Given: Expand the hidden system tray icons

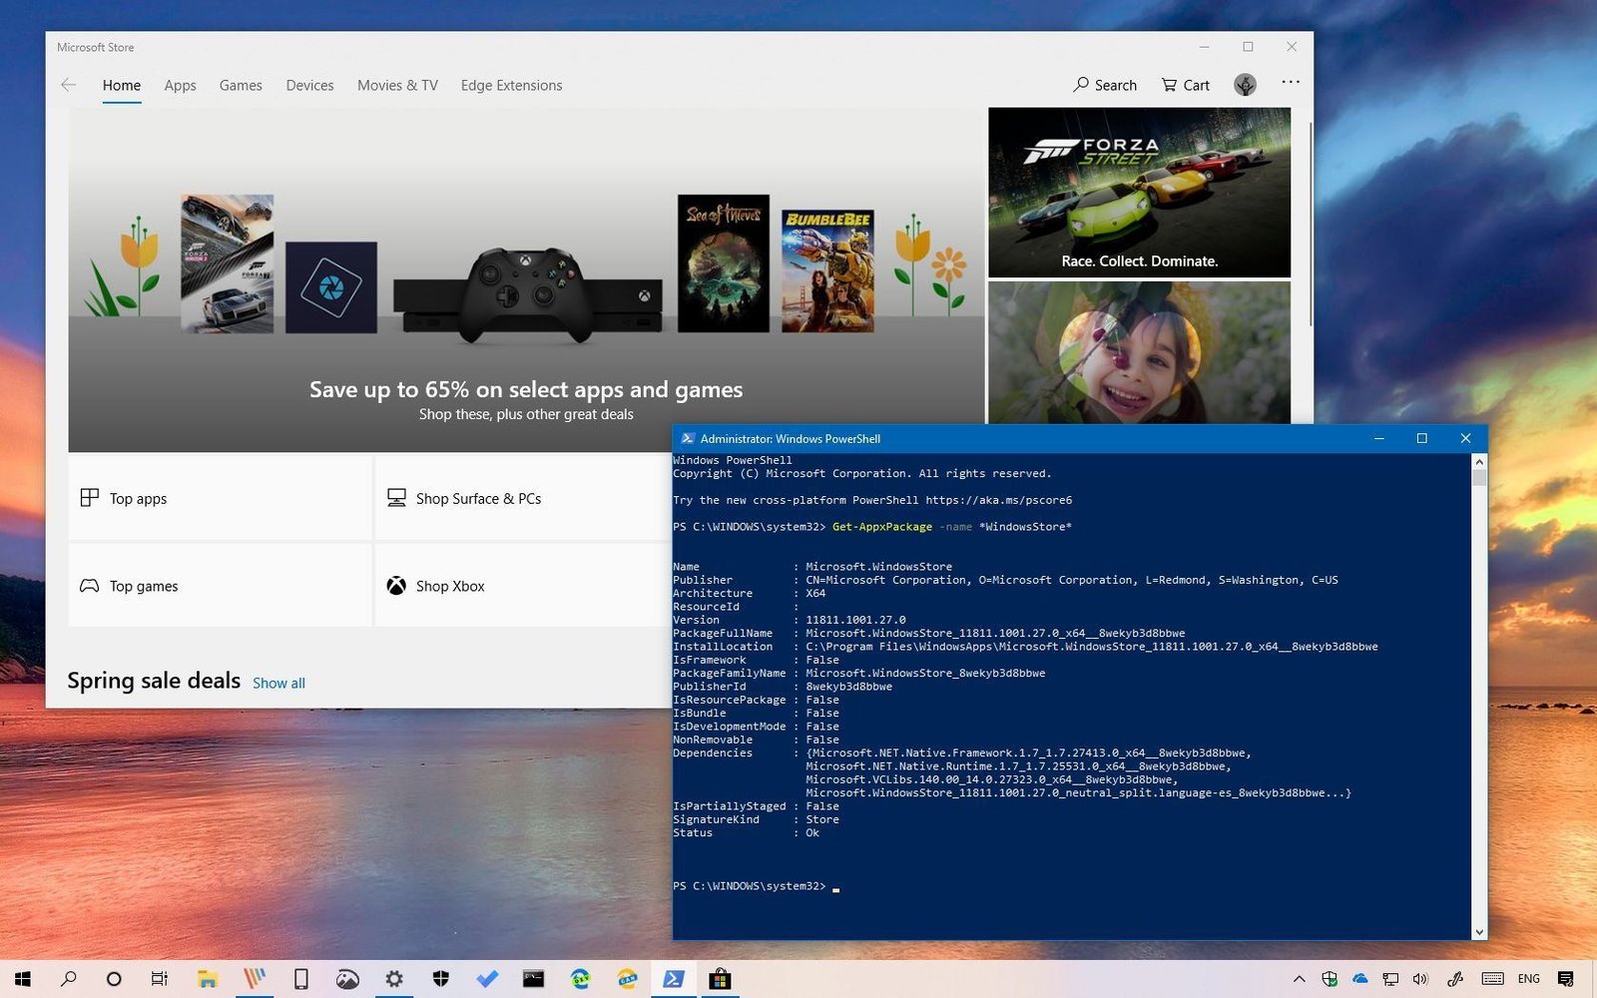Looking at the screenshot, I should [x=1299, y=979].
